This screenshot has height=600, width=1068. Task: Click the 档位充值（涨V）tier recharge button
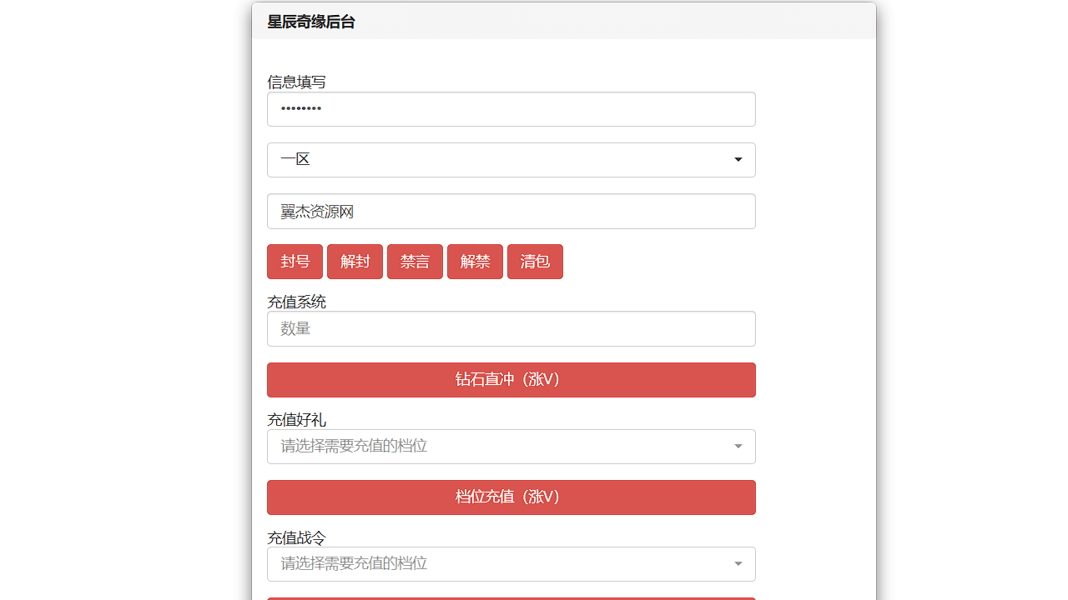pyautogui.click(x=511, y=497)
